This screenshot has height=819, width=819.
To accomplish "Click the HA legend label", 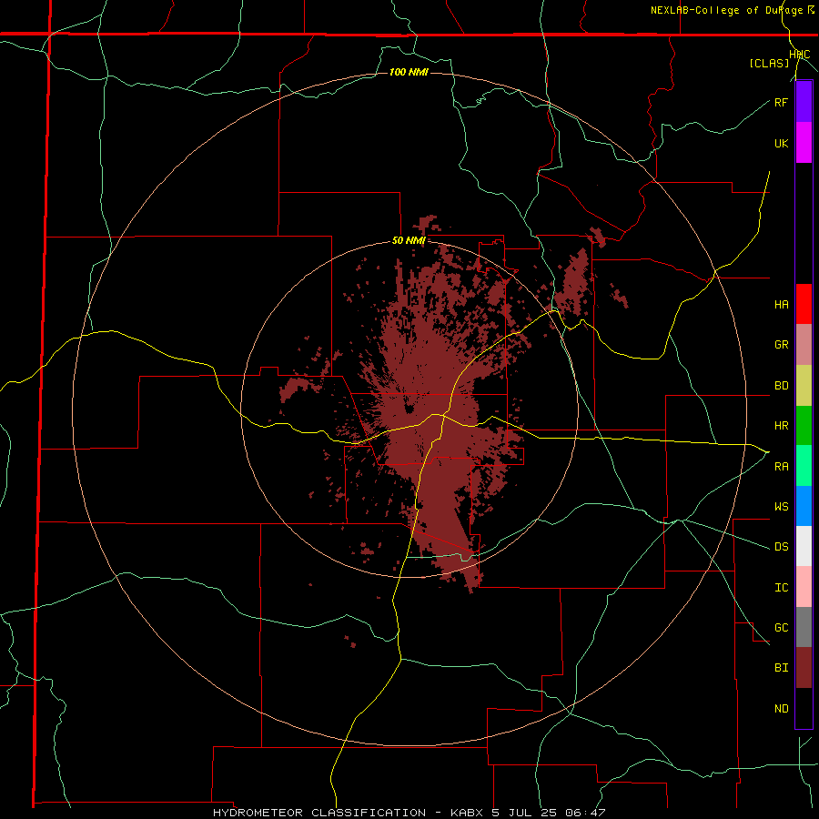I will coord(781,305).
